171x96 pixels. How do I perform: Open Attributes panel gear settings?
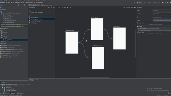[x=135, y=7]
